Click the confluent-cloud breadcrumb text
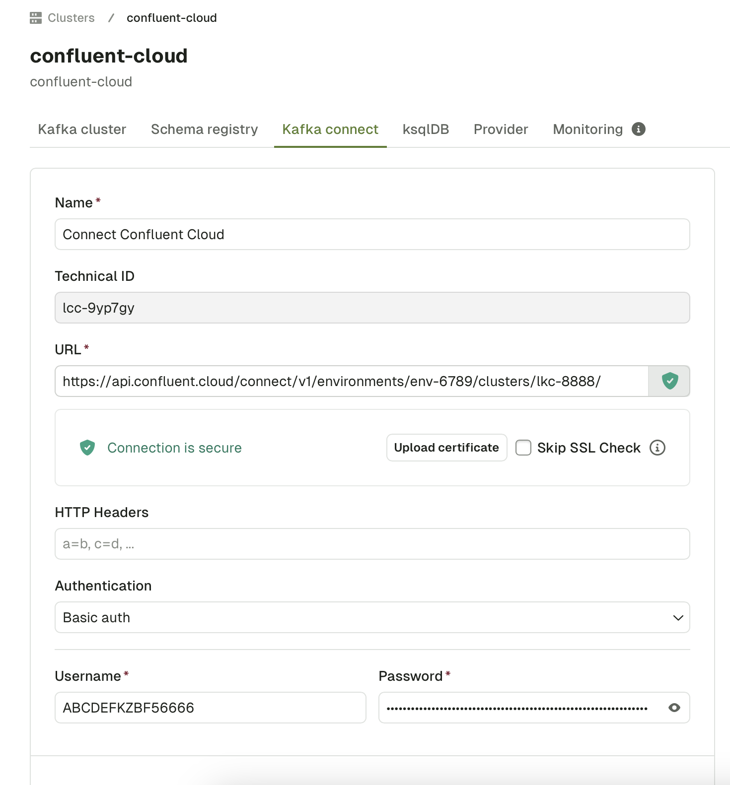730x785 pixels. click(x=171, y=18)
